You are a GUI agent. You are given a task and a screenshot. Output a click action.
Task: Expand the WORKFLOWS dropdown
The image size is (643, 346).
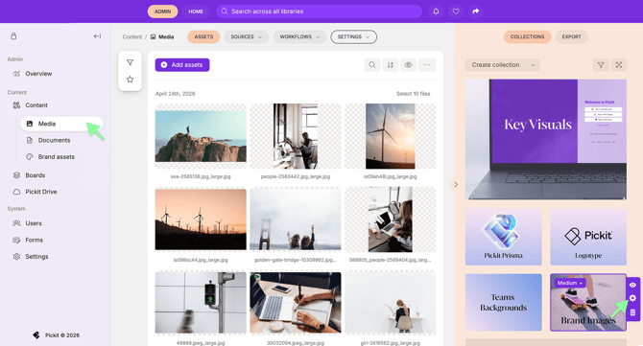[299, 36]
